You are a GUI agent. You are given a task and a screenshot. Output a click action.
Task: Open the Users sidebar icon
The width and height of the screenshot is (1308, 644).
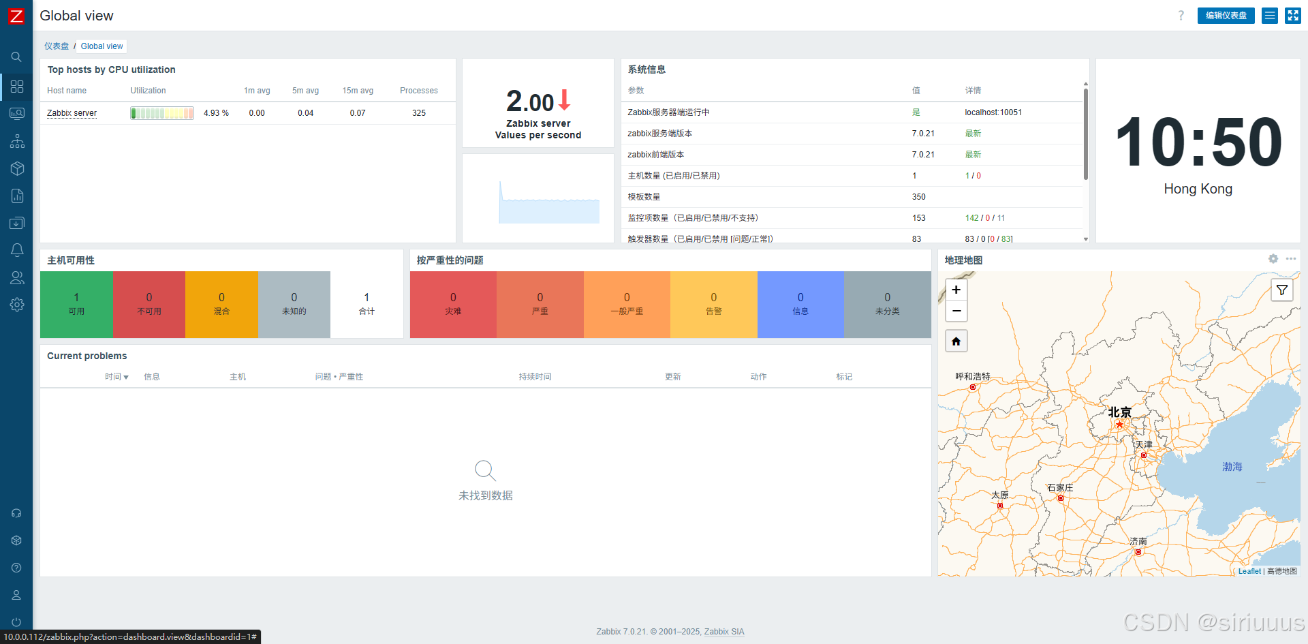tap(16, 277)
